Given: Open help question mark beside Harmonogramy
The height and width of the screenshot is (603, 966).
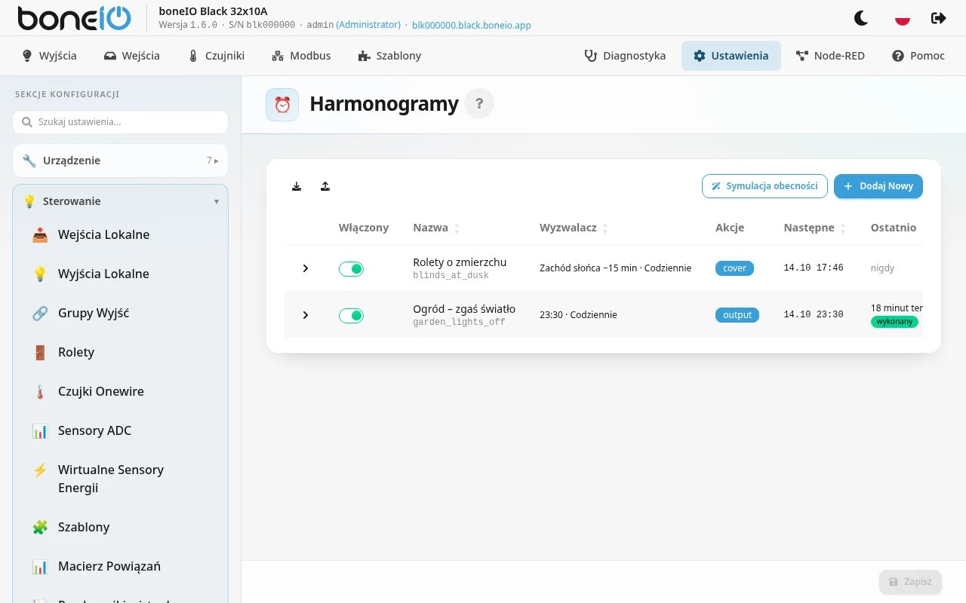Looking at the screenshot, I should coord(479,103).
